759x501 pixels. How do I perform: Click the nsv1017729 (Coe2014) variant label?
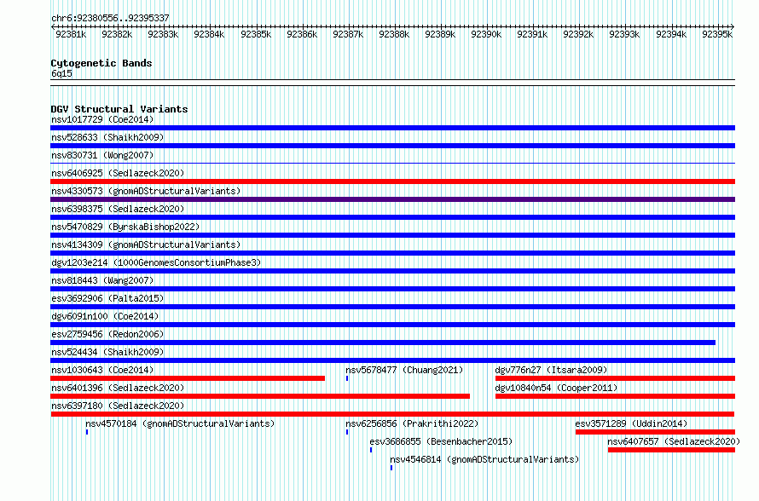[x=102, y=119]
